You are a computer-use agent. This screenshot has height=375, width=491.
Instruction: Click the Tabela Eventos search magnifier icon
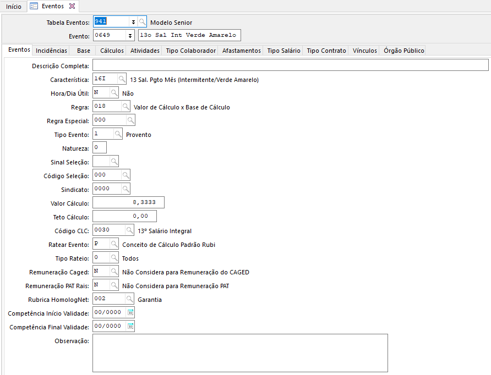142,22
